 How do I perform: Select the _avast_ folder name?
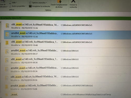tap(14, 95)
